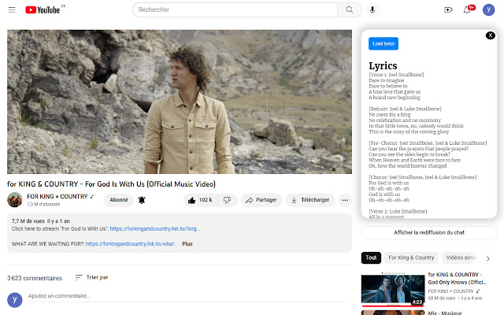Play the main video player
The image size is (504, 315).
180,102
